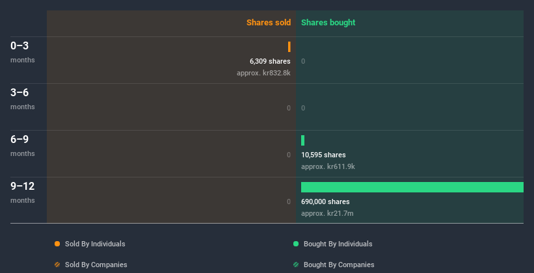Click the 0–3 months row label
534x273 pixels.
click(x=23, y=52)
